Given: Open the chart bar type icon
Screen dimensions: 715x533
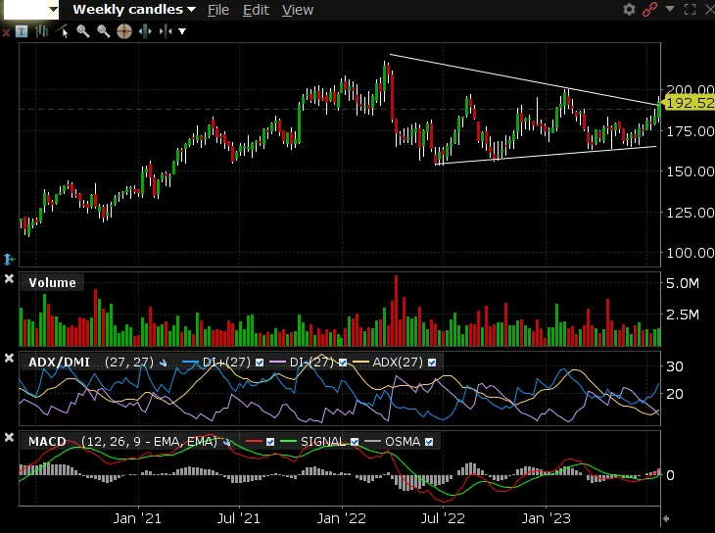Looking at the screenshot, I should click(x=42, y=31).
